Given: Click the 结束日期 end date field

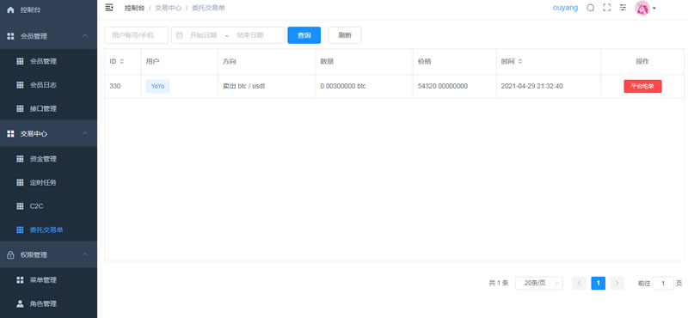Looking at the screenshot, I should click(x=250, y=35).
